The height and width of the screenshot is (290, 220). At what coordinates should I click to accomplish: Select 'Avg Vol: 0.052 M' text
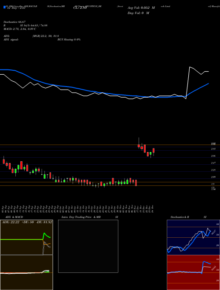point(141,8)
